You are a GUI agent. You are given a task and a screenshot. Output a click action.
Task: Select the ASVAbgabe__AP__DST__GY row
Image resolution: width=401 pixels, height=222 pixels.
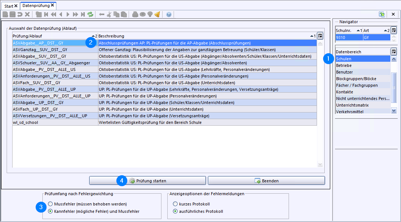(164, 43)
